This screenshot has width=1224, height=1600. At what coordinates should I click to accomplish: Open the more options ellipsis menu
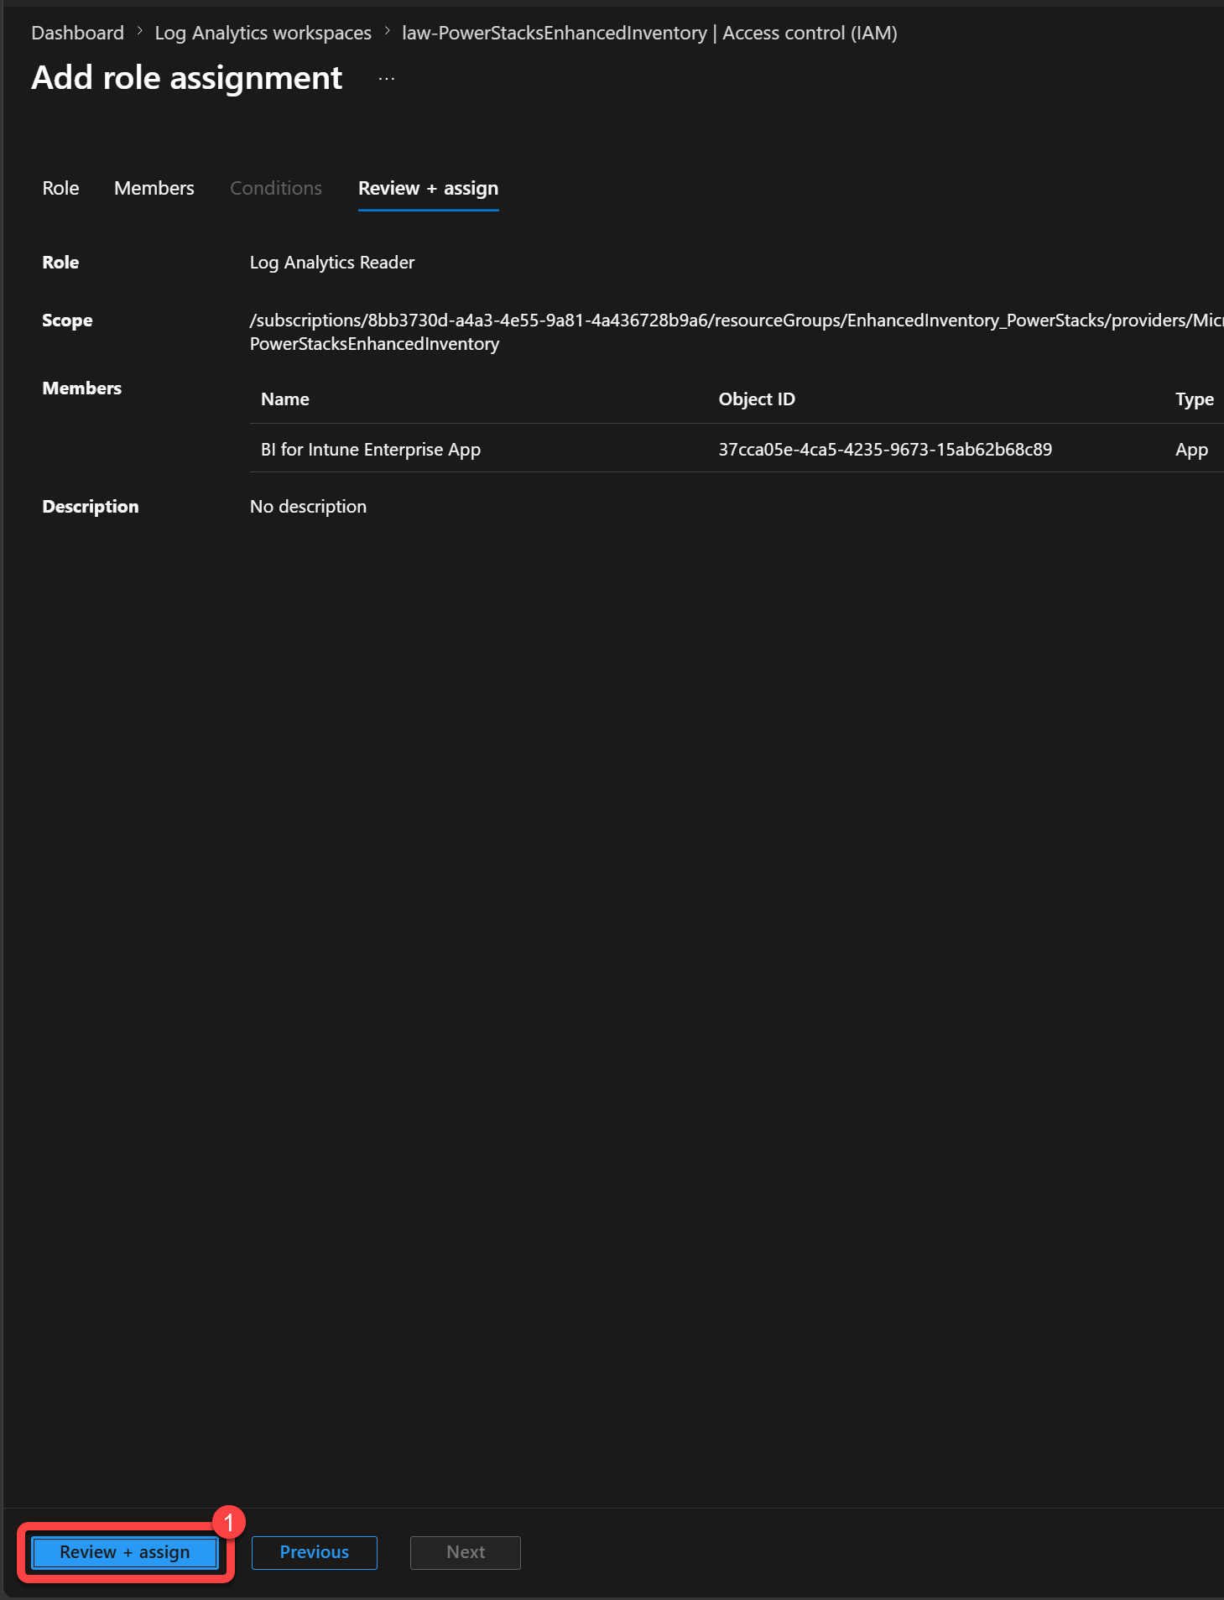point(387,79)
